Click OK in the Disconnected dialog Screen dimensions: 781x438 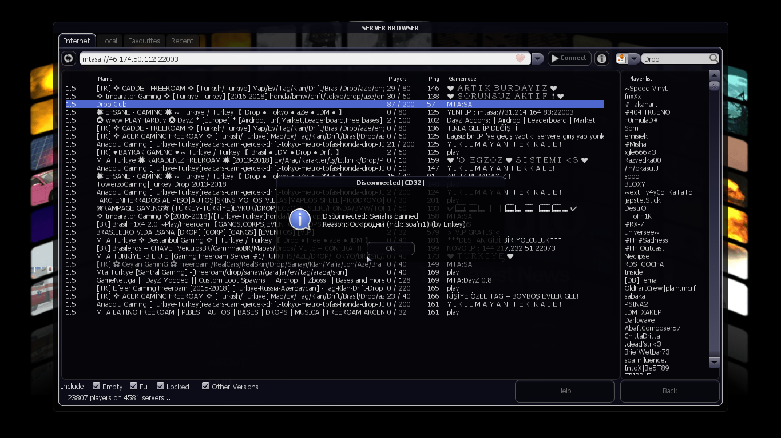390,248
